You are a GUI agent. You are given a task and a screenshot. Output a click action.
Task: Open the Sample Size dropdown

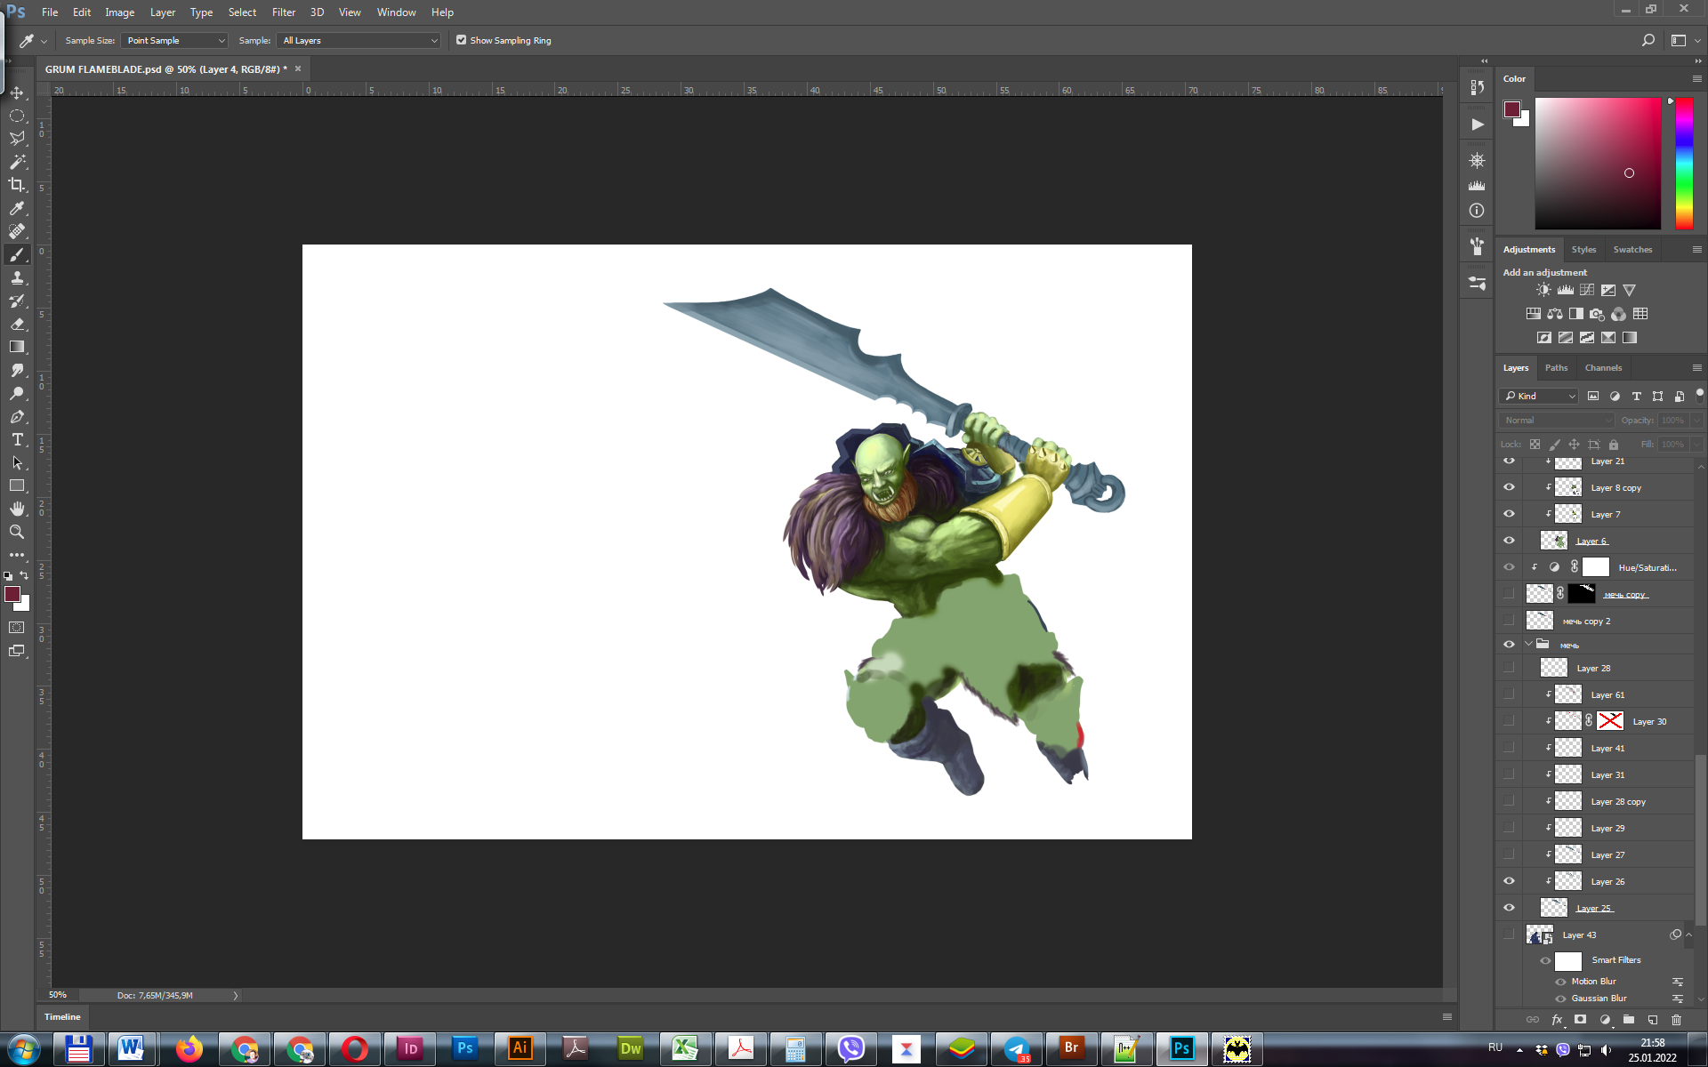[175, 40]
